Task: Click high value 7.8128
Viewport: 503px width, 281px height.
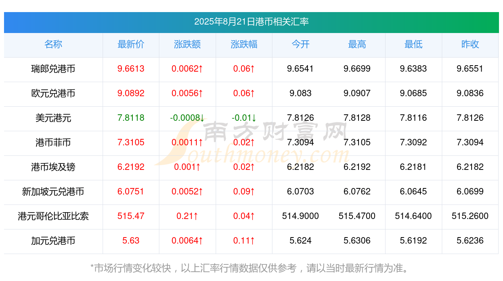Action: [357, 118]
